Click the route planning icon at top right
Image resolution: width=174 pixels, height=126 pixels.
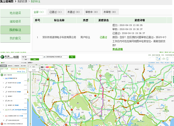pos(158,58)
